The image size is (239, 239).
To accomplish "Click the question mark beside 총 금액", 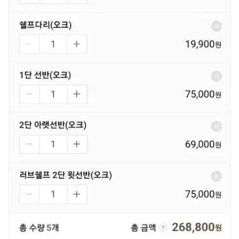I will tap(163, 228).
